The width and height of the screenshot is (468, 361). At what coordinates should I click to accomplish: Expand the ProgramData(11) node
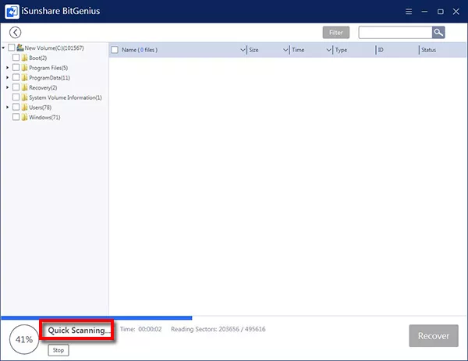pos(8,77)
